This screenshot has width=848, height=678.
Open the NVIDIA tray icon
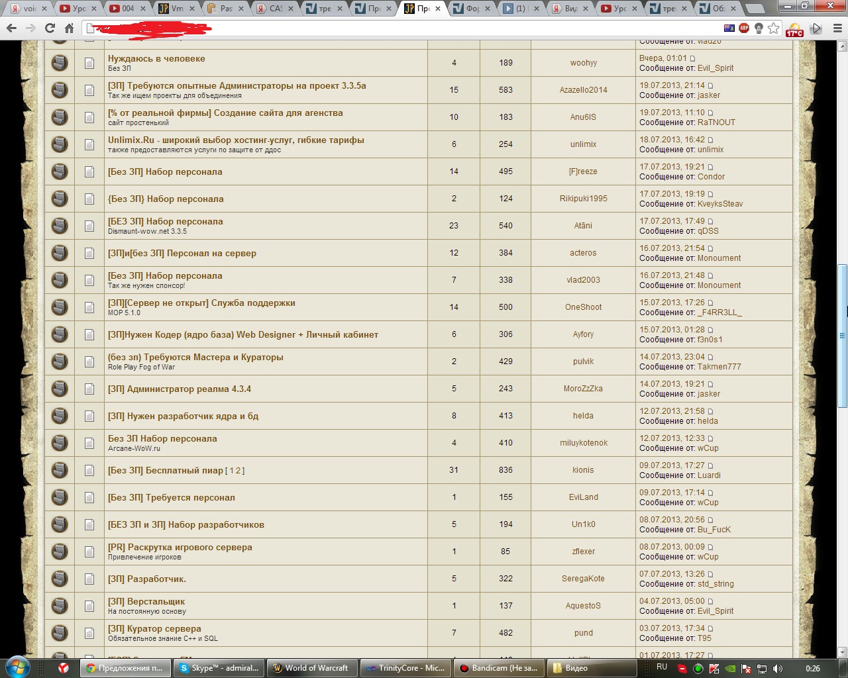tap(729, 668)
